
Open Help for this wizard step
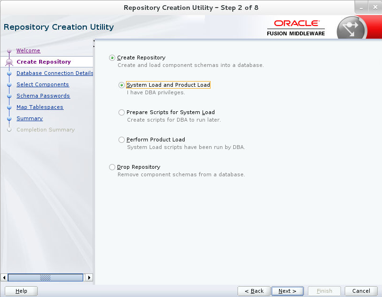click(x=21, y=291)
